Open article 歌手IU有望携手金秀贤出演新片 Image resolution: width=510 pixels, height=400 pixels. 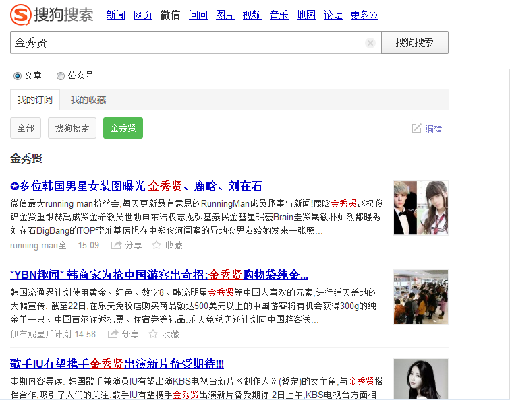(117, 364)
